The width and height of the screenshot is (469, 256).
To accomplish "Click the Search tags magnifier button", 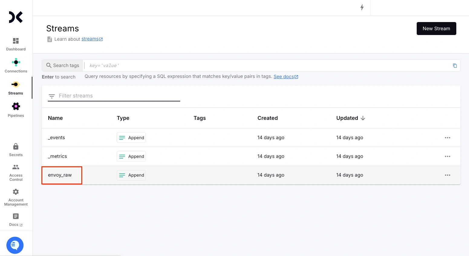I will [x=62, y=66].
